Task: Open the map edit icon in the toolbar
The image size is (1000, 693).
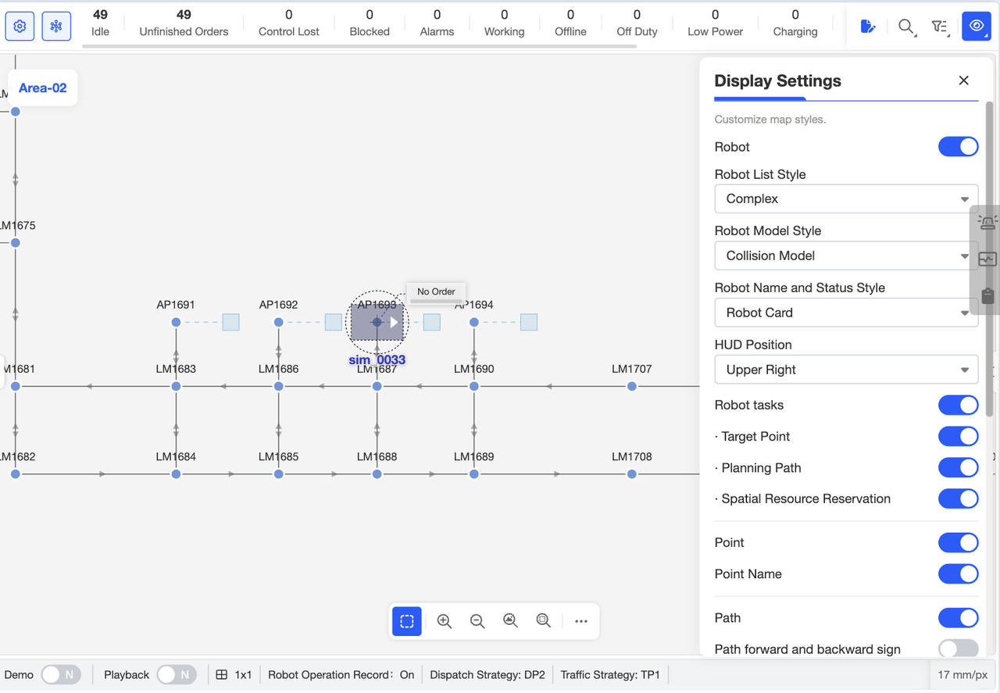Action: click(868, 26)
